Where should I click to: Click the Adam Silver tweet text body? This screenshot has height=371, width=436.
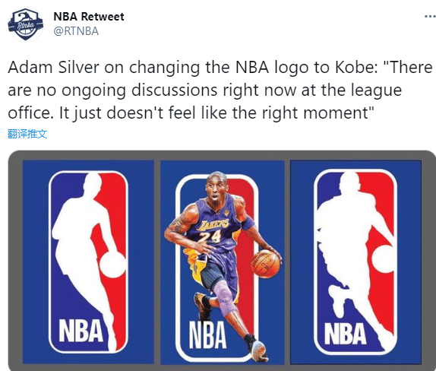pyautogui.click(x=220, y=90)
